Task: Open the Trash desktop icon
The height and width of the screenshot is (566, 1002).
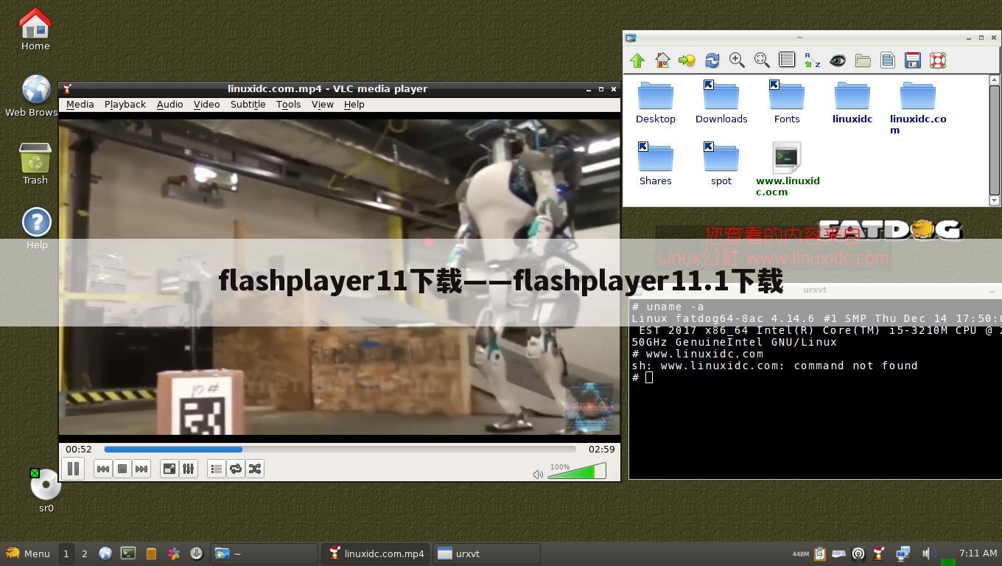Action: click(x=35, y=164)
